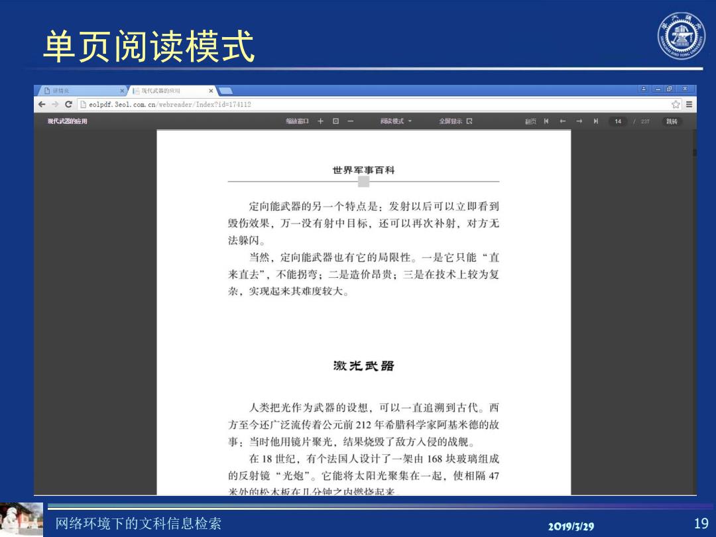Bookmark this page with the star icon
This screenshot has width=716, height=537.
point(676,105)
